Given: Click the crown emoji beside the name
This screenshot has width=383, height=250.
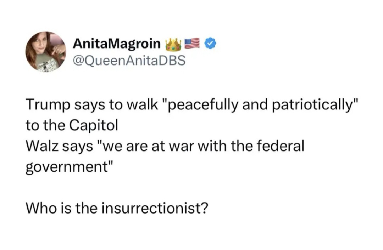Looking at the screenshot, I should coord(173,45).
